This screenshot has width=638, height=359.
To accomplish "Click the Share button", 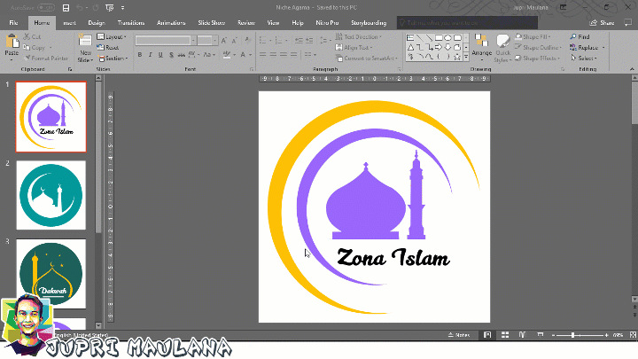I will pyautogui.click(x=603, y=22).
